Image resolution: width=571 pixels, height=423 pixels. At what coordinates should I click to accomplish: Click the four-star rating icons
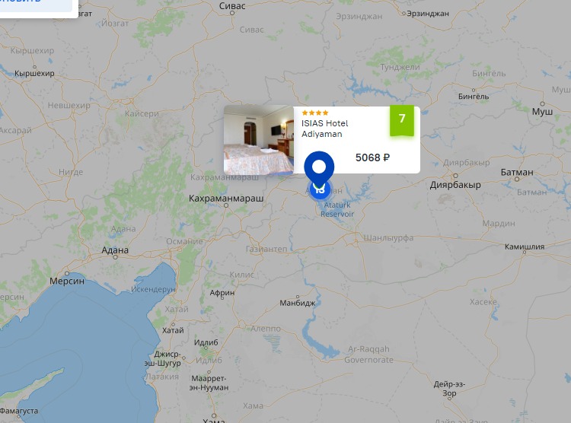tap(315, 113)
